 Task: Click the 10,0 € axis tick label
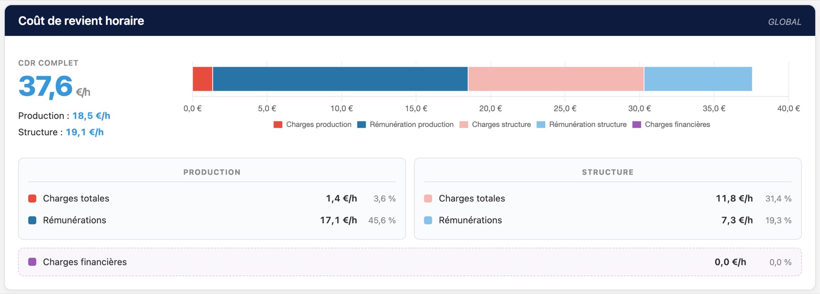[341, 109]
